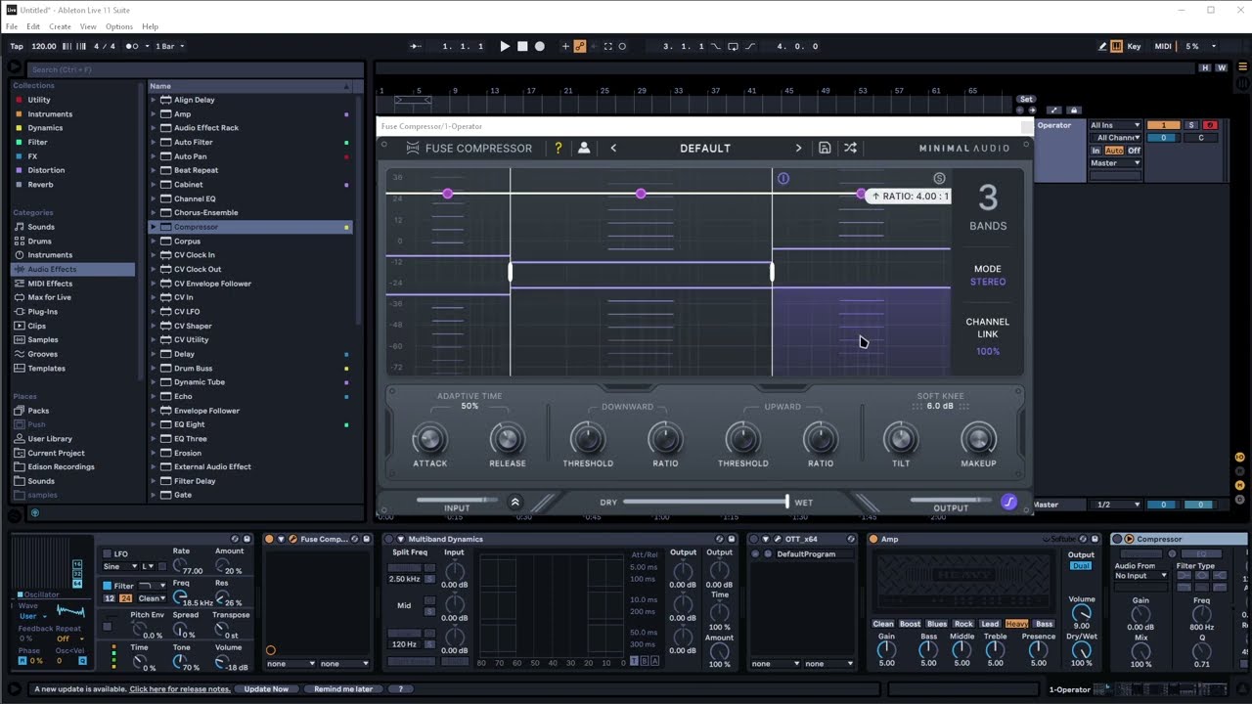The image size is (1252, 704).
Task: Select the 12 dB filter slope button
Action: [110, 598]
